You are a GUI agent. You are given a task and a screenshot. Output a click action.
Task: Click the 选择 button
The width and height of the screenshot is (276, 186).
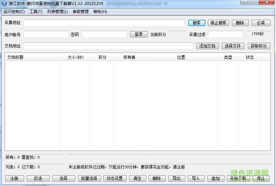(64, 178)
